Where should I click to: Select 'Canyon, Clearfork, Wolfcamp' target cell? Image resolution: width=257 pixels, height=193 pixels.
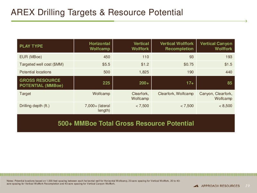point(216,96)
